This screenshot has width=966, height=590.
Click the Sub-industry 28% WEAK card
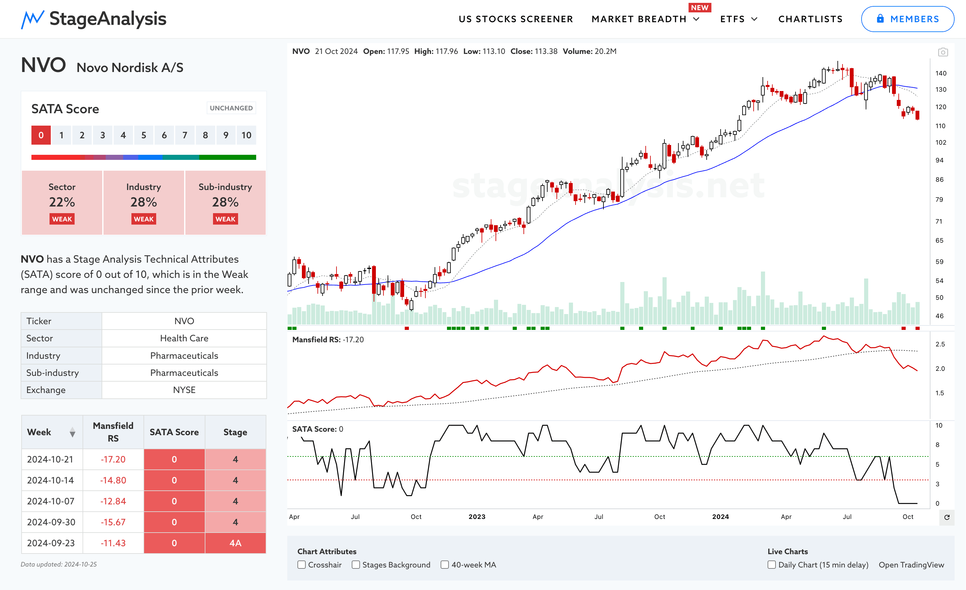point(225,203)
